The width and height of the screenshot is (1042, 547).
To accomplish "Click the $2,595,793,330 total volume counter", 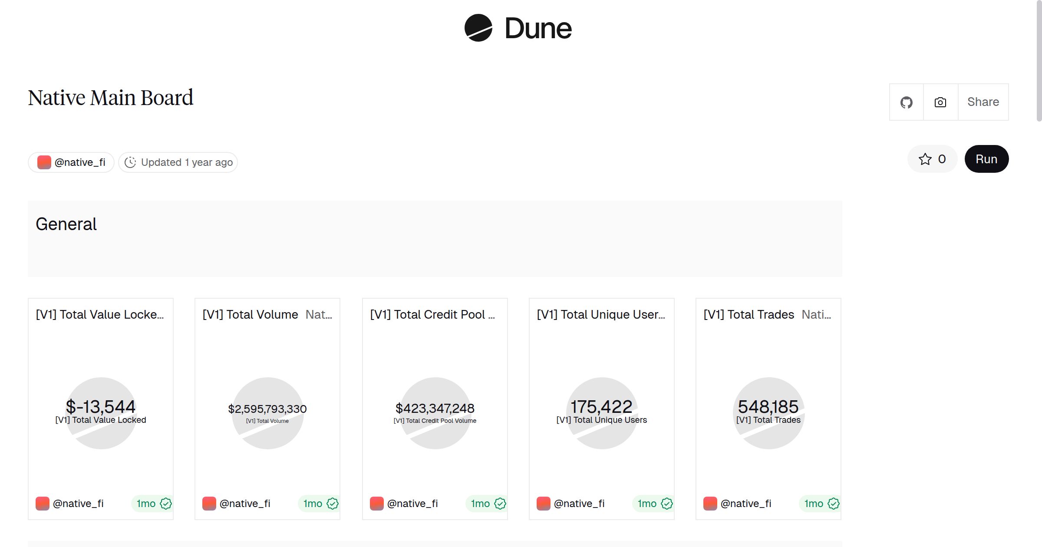I will (x=267, y=409).
